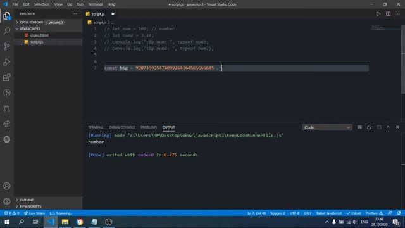405x228 pixels.
Task: Split the editor right
Action: point(388,14)
